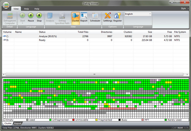Expand the Start button's dropdown arrow
The image size is (191, 131).
tap(23, 23)
